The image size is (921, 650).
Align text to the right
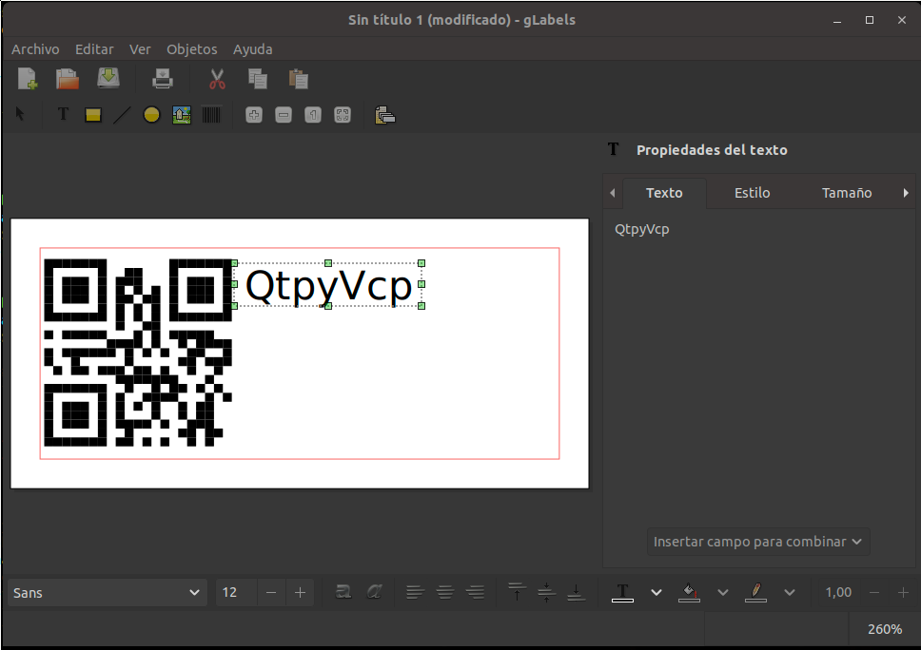[475, 593]
